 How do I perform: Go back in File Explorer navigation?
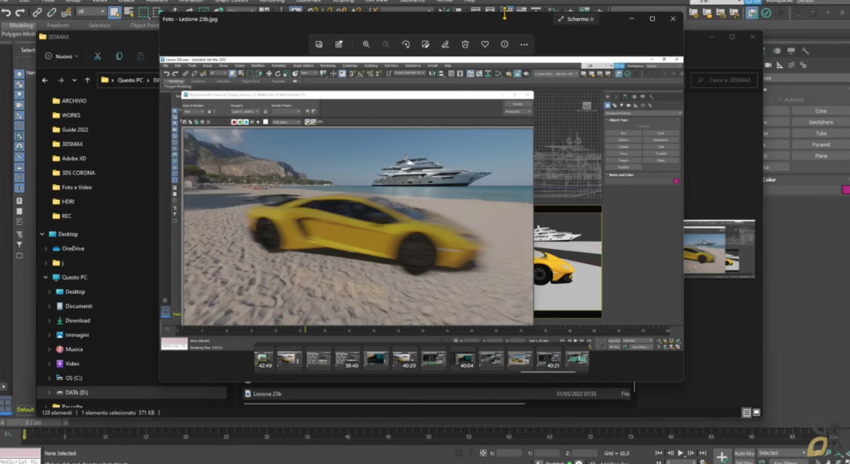45,81
